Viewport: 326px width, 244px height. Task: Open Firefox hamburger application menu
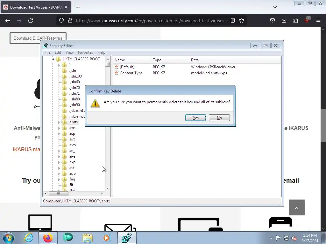[x=318, y=20]
